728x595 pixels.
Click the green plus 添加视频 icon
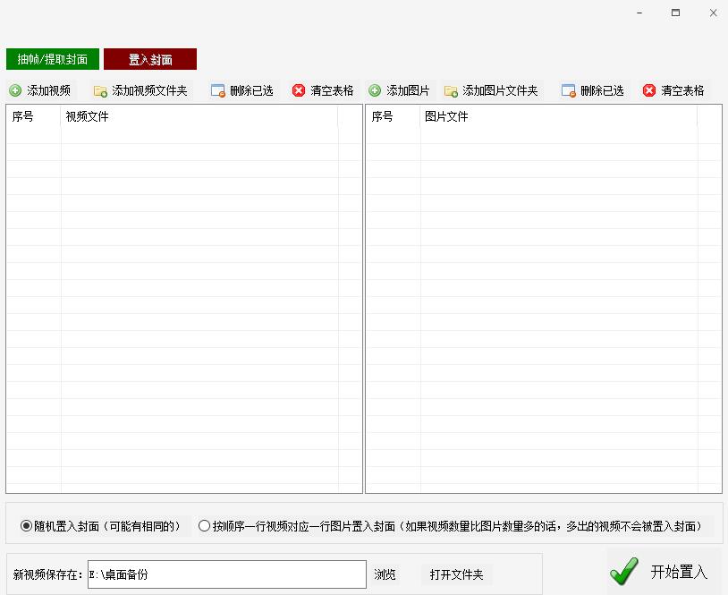point(15,89)
